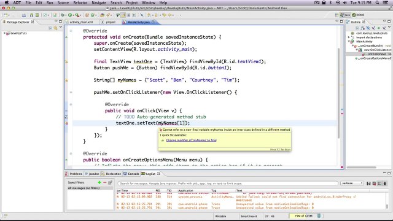Click Collapse All in the Outline toolbar
Screen dimensions: 393x221
pos(357,28)
